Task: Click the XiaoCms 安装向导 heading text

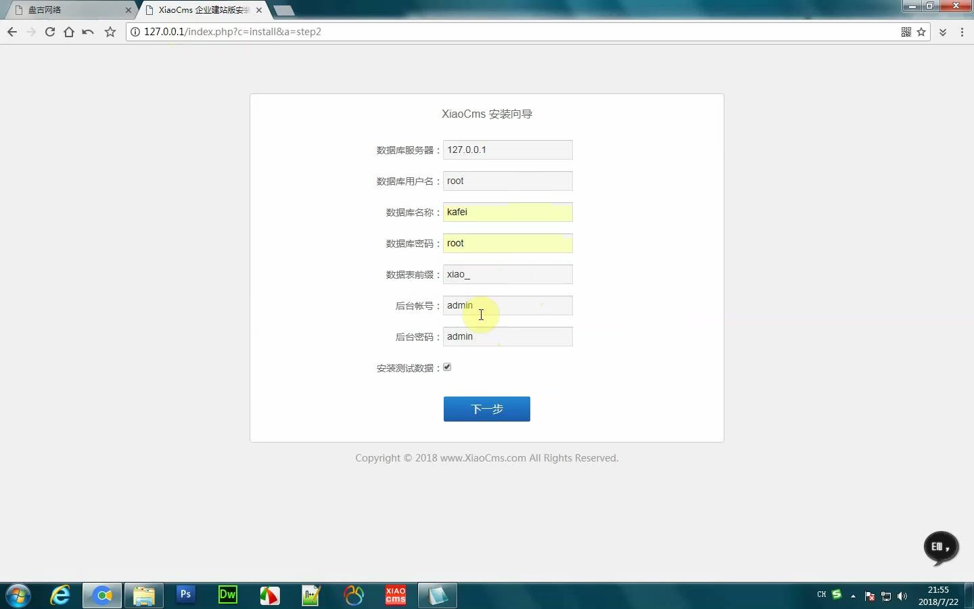Action: (487, 114)
